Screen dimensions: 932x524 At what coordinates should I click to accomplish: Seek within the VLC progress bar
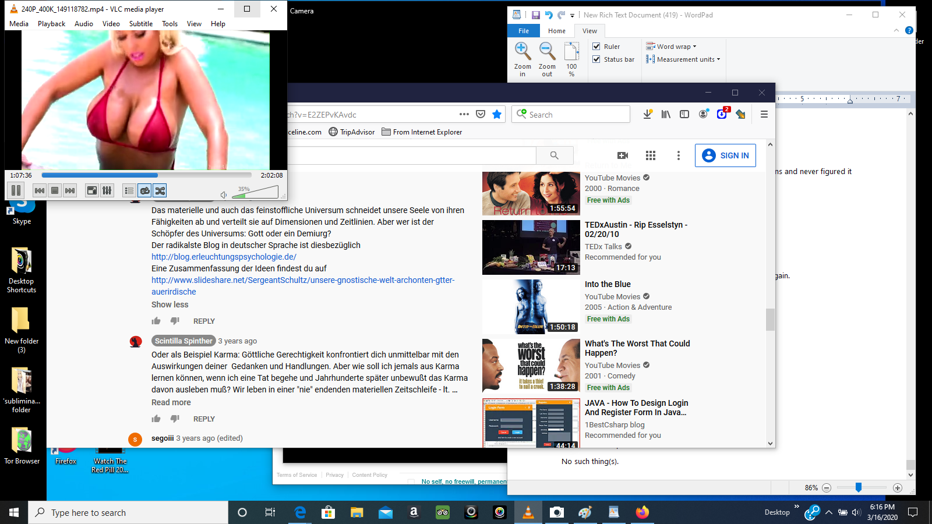[x=147, y=175]
